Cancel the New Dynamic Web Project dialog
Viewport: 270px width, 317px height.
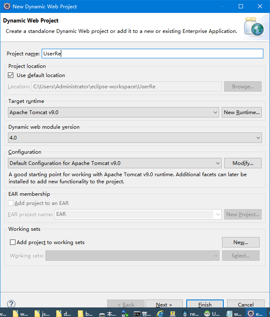pyautogui.click(x=246, y=305)
